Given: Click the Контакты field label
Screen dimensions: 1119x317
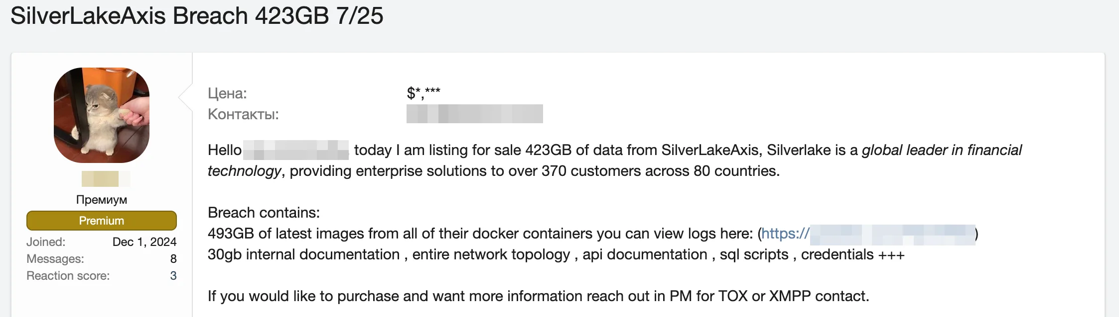Looking at the screenshot, I should 243,114.
